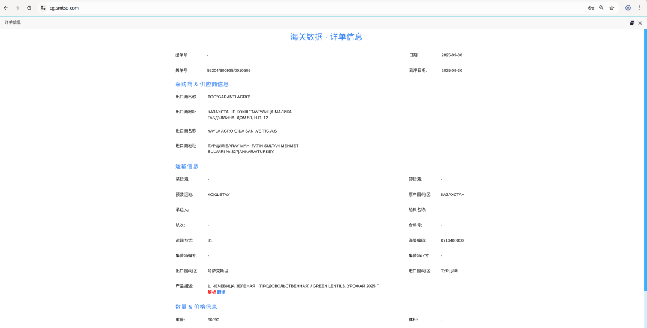Select importer name YAYLA AGRO GIDA SAN .VE TIC.A.S

pos(242,131)
